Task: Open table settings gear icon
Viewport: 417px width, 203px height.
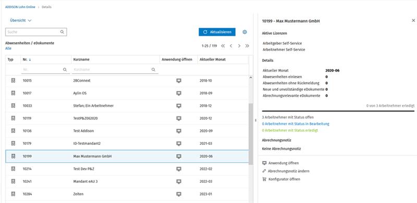Action: point(244,32)
